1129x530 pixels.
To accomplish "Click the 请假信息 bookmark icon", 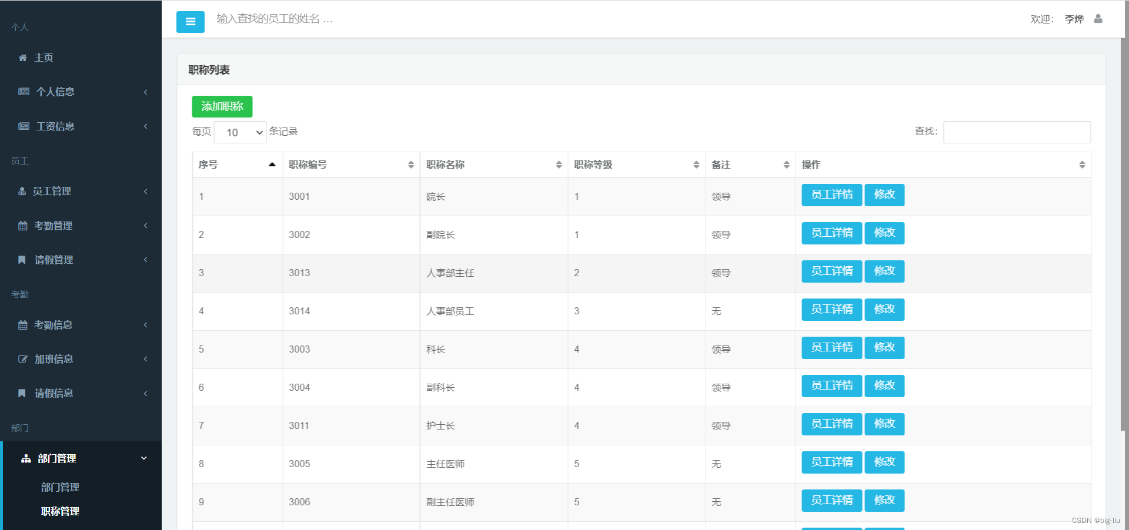I will 22,393.
